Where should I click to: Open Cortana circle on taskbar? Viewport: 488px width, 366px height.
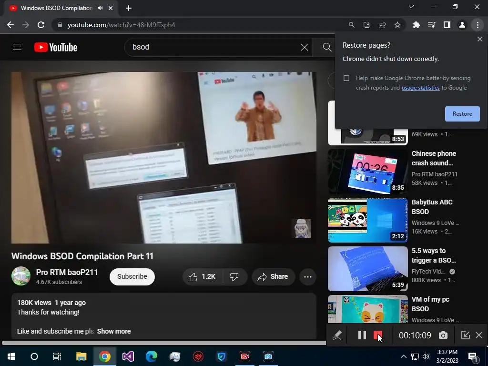coord(34,356)
